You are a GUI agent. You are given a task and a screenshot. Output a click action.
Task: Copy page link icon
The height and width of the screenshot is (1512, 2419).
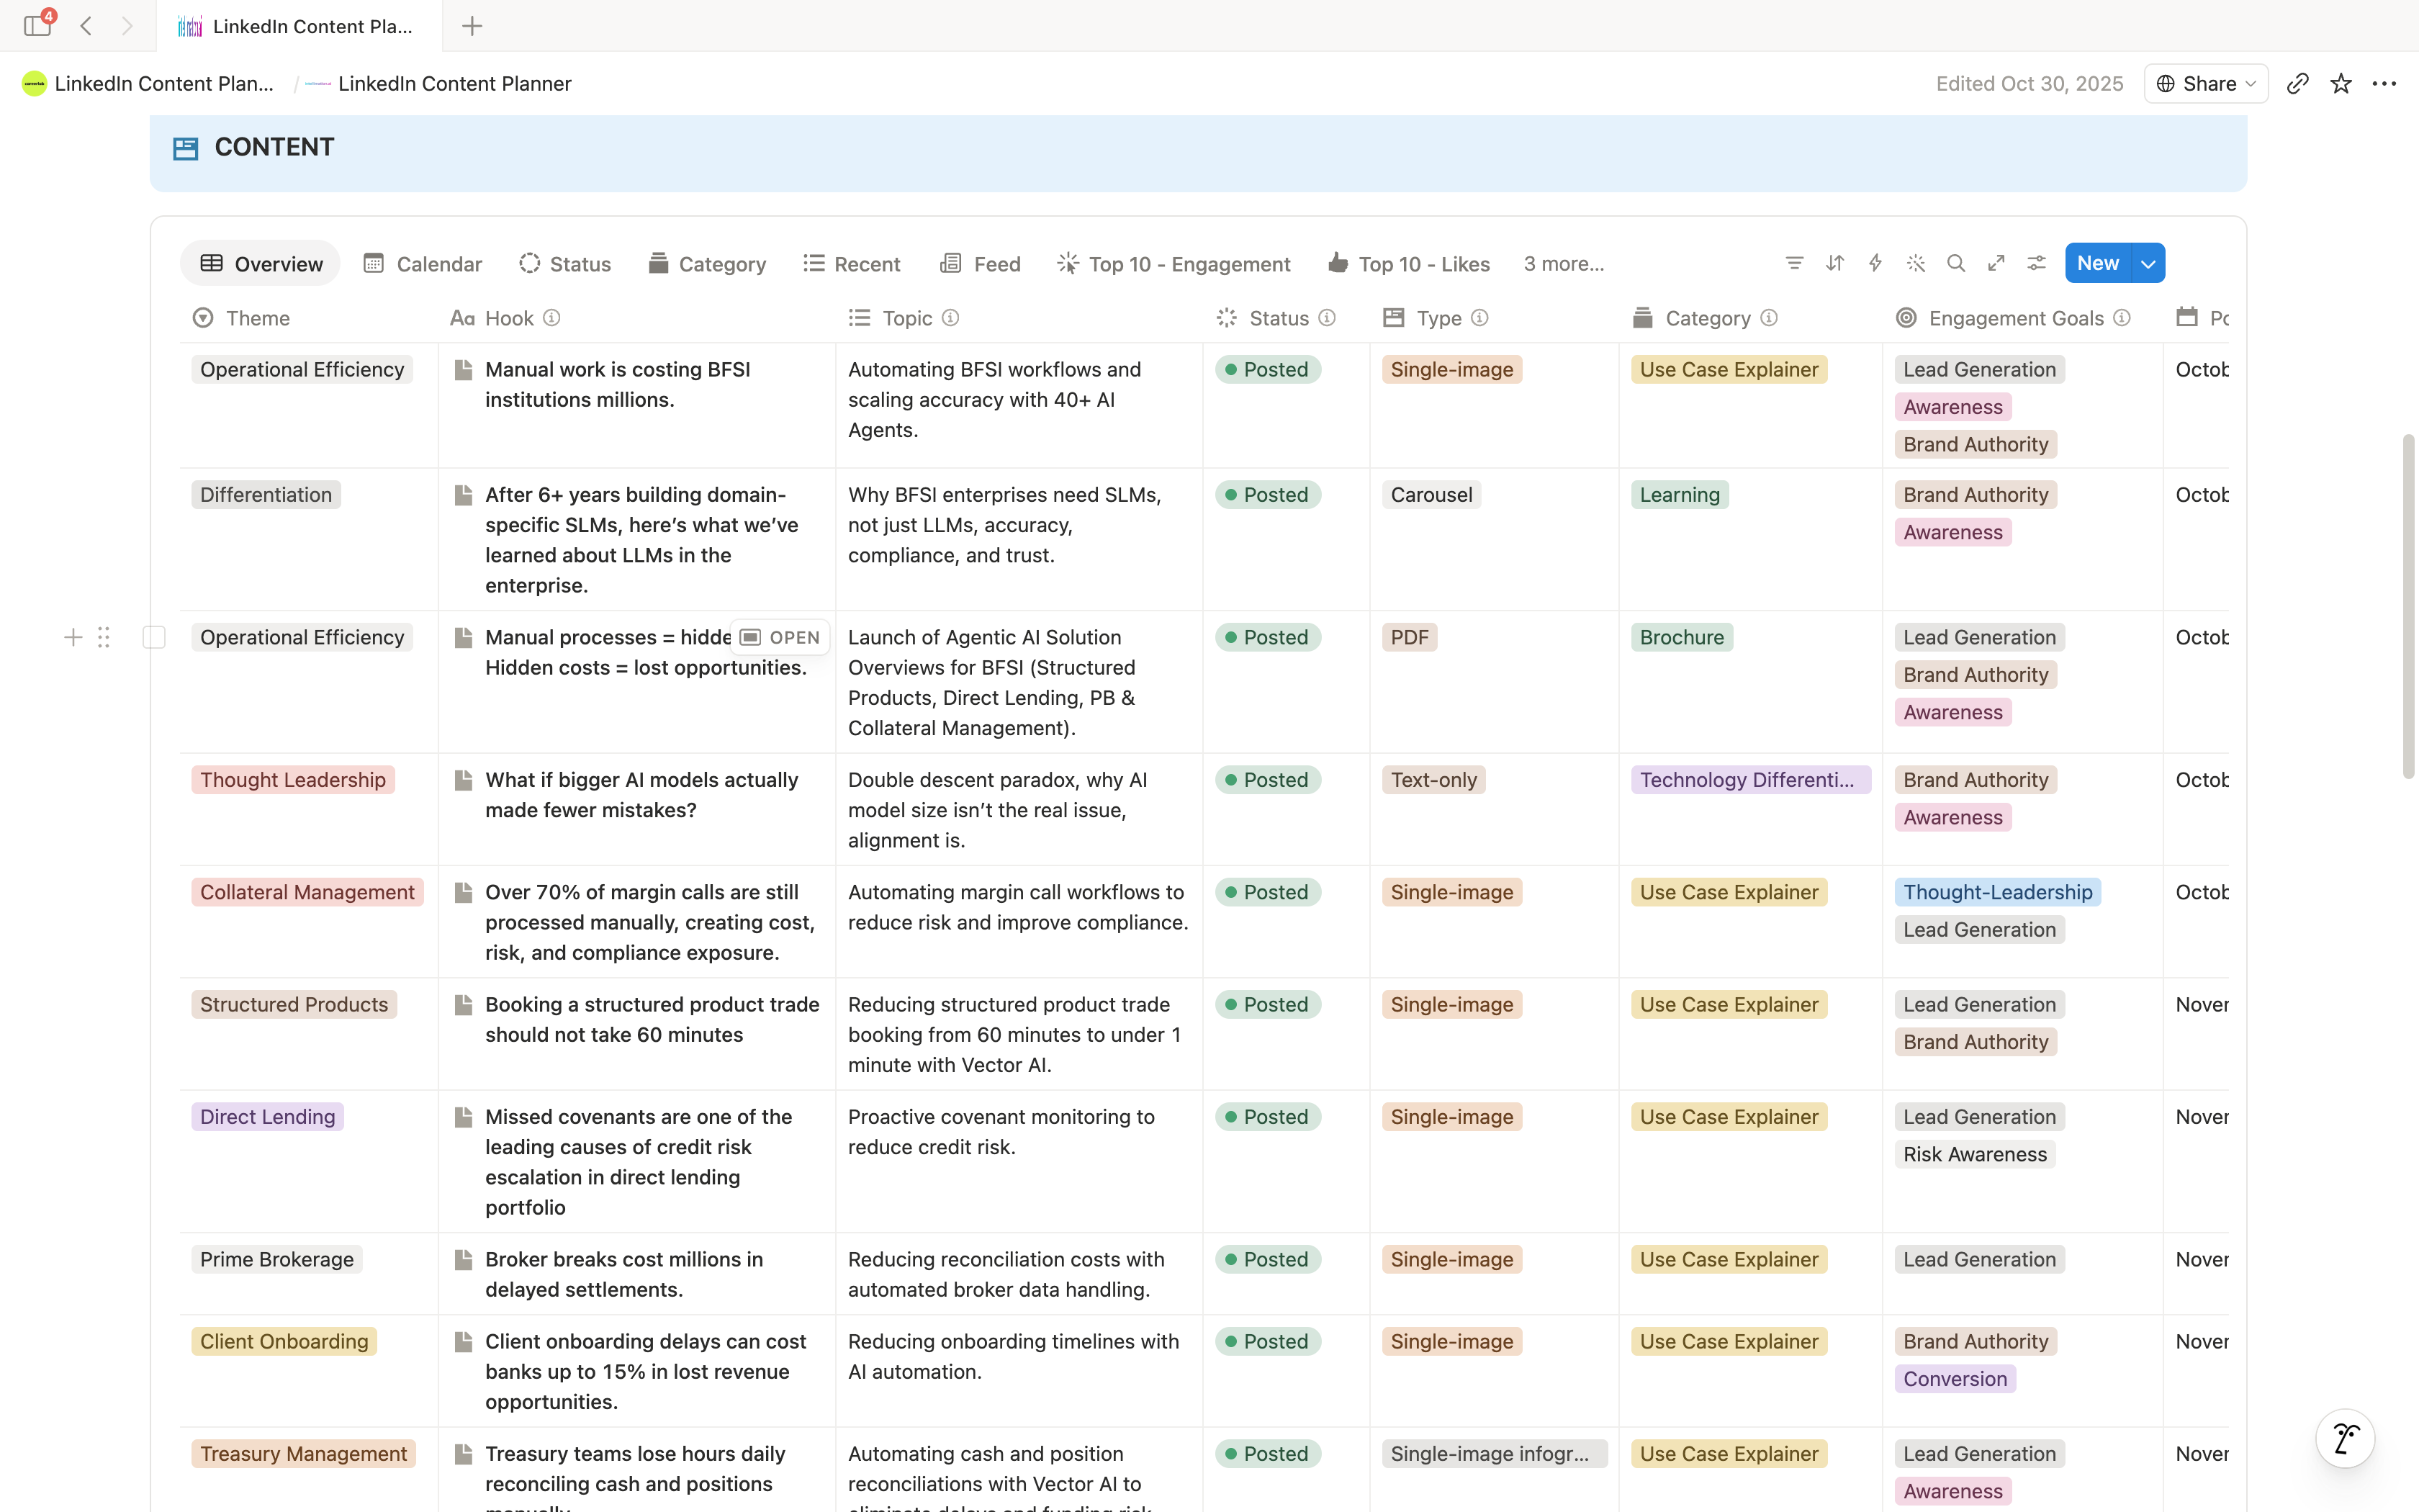pos(2297,83)
